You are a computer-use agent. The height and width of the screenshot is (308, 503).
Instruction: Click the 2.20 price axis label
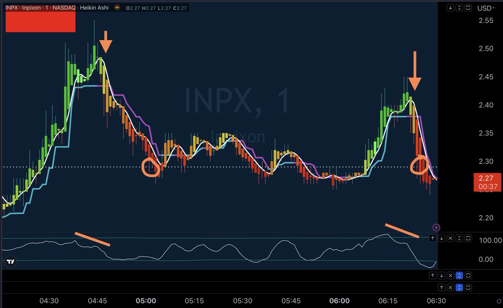(485, 218)
